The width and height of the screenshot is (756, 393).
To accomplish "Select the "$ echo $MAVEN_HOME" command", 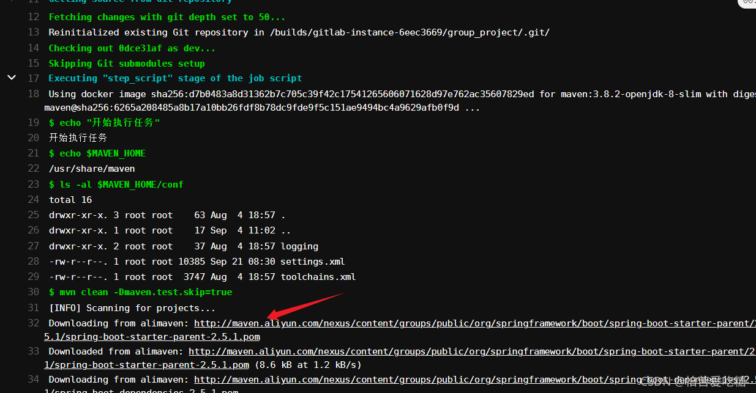I will point(97,153).
